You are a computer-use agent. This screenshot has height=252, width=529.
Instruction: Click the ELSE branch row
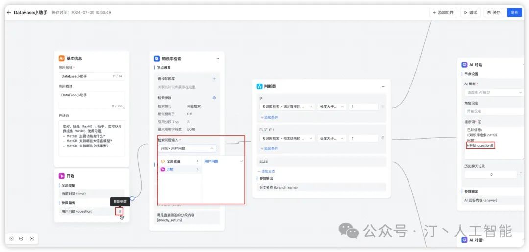coord(321,161)
